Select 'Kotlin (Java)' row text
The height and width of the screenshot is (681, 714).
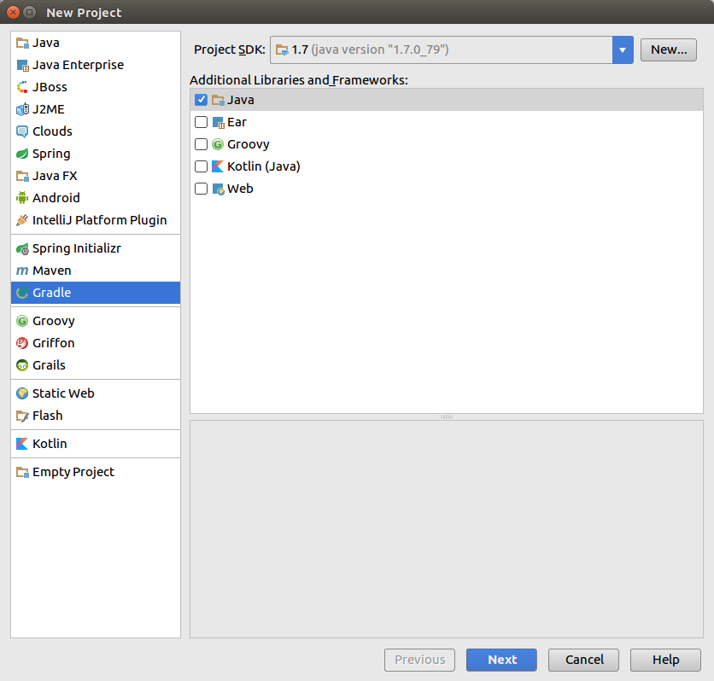(x=264, y=166)
